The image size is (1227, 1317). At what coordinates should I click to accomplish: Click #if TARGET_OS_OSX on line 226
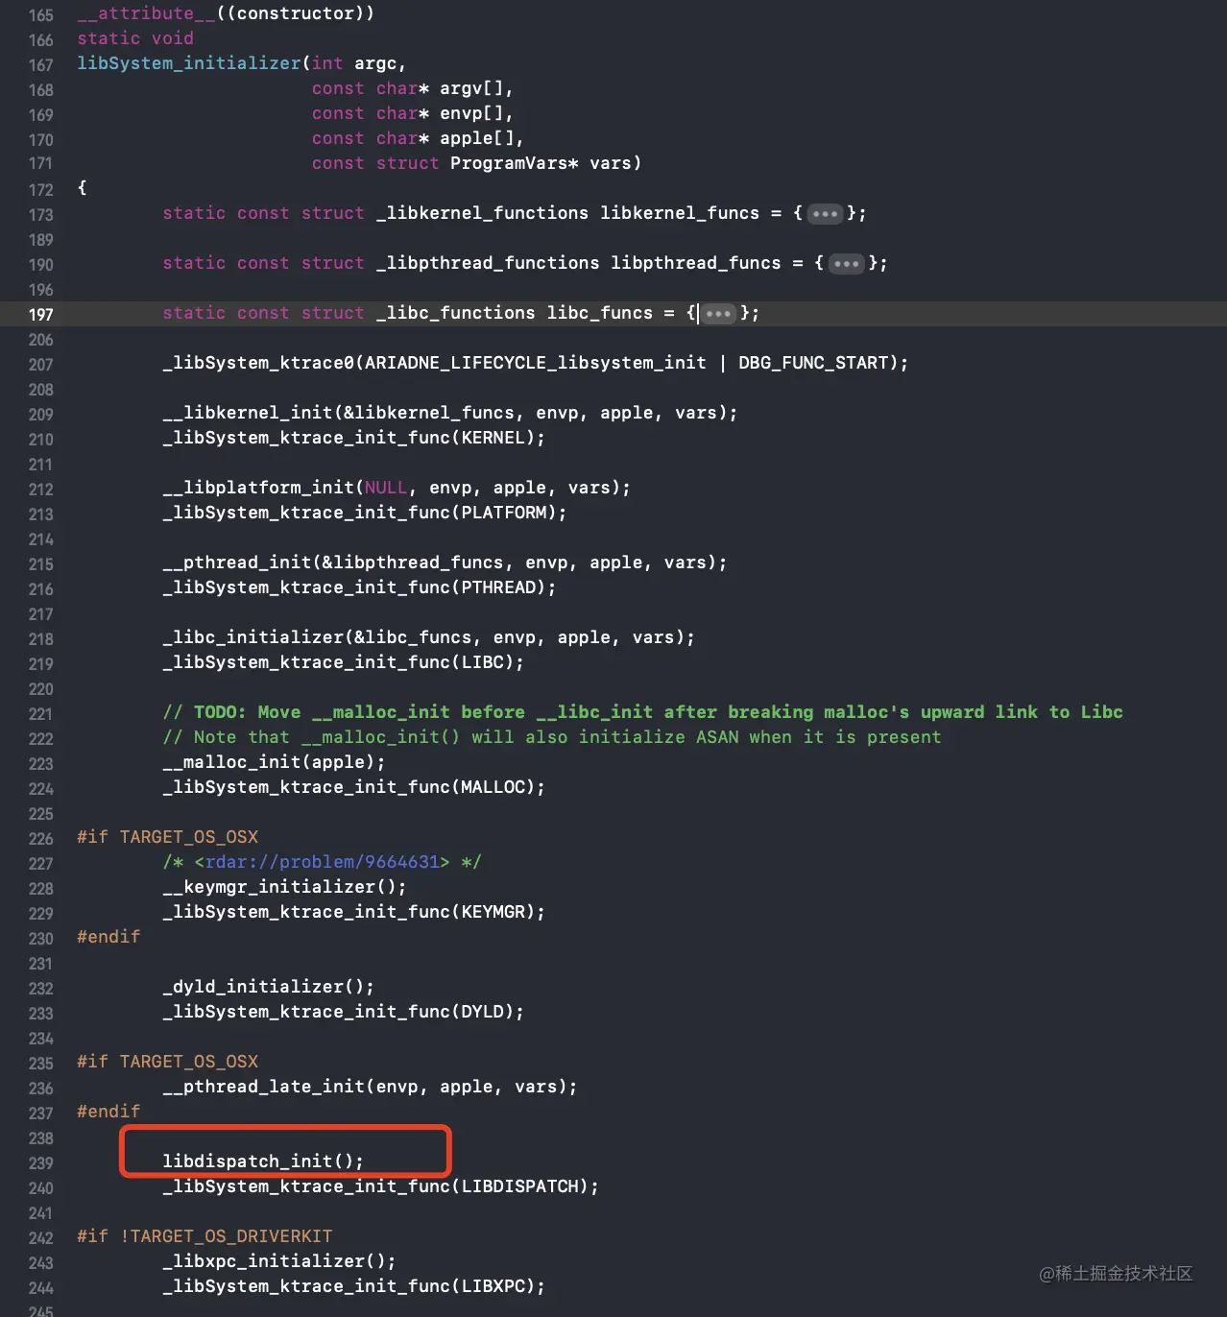[x=167, y=837]
